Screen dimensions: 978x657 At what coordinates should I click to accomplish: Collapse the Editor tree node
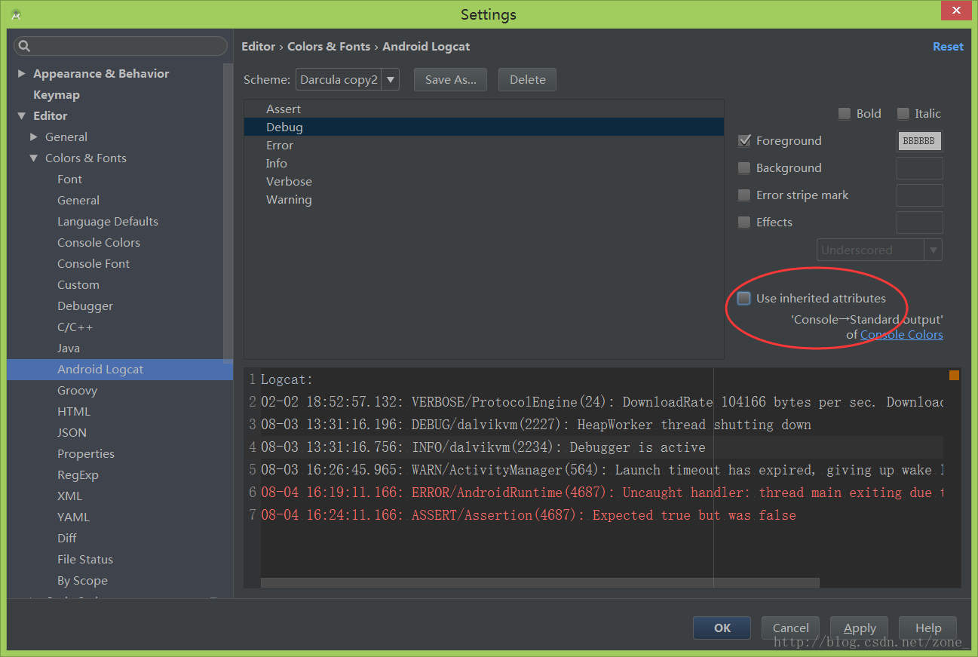[22, 116]
